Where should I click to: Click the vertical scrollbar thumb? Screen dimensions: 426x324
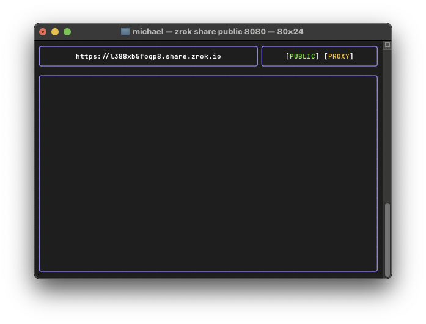(387, 239)
